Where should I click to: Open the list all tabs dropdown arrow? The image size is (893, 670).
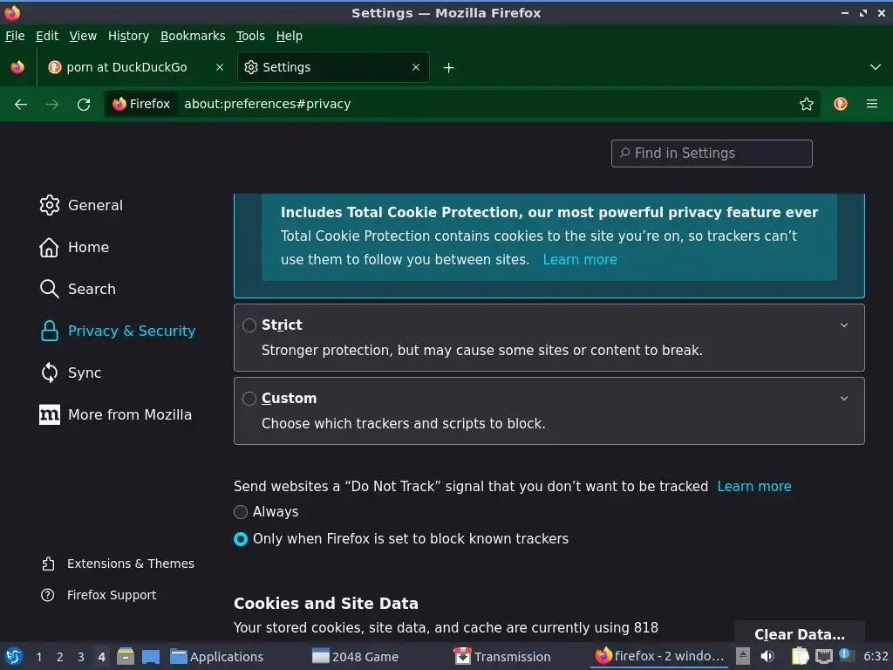tap(876, 67)
